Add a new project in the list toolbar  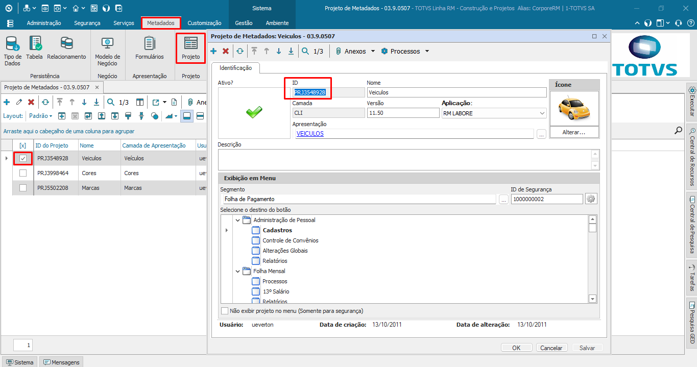pos(7,102)
